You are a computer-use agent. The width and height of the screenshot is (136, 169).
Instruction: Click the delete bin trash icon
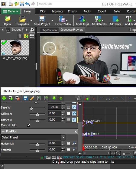coord(20,36)
